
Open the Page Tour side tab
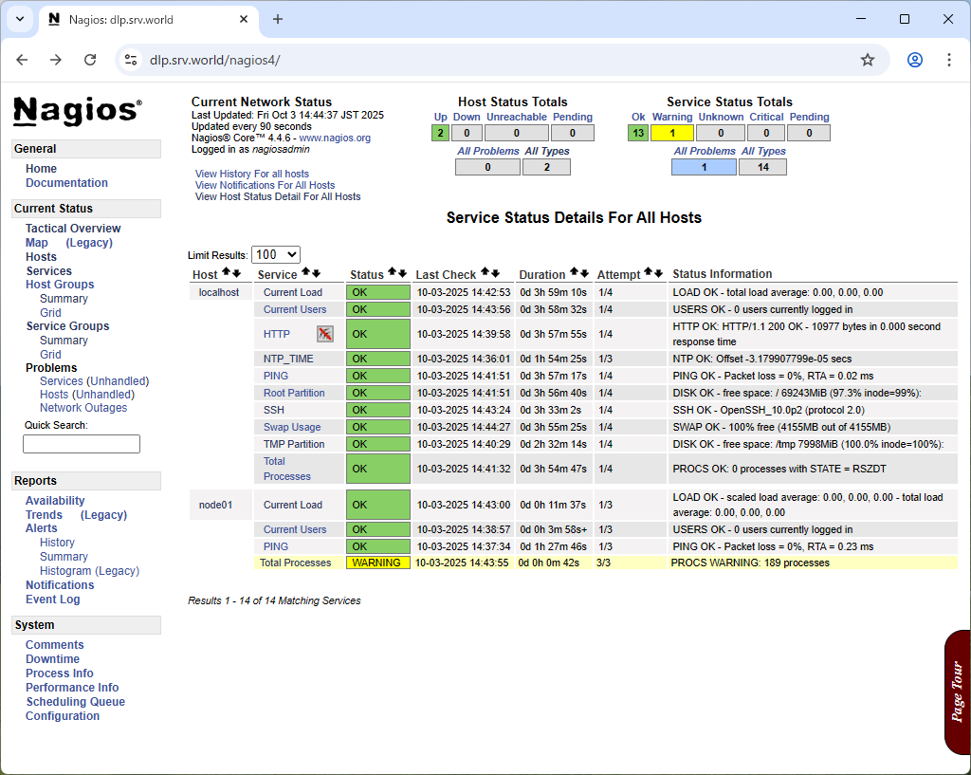pyautogui.click(x=957, y=692)
